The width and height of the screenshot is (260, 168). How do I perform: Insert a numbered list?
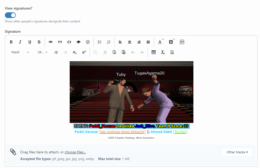(109, 42)
